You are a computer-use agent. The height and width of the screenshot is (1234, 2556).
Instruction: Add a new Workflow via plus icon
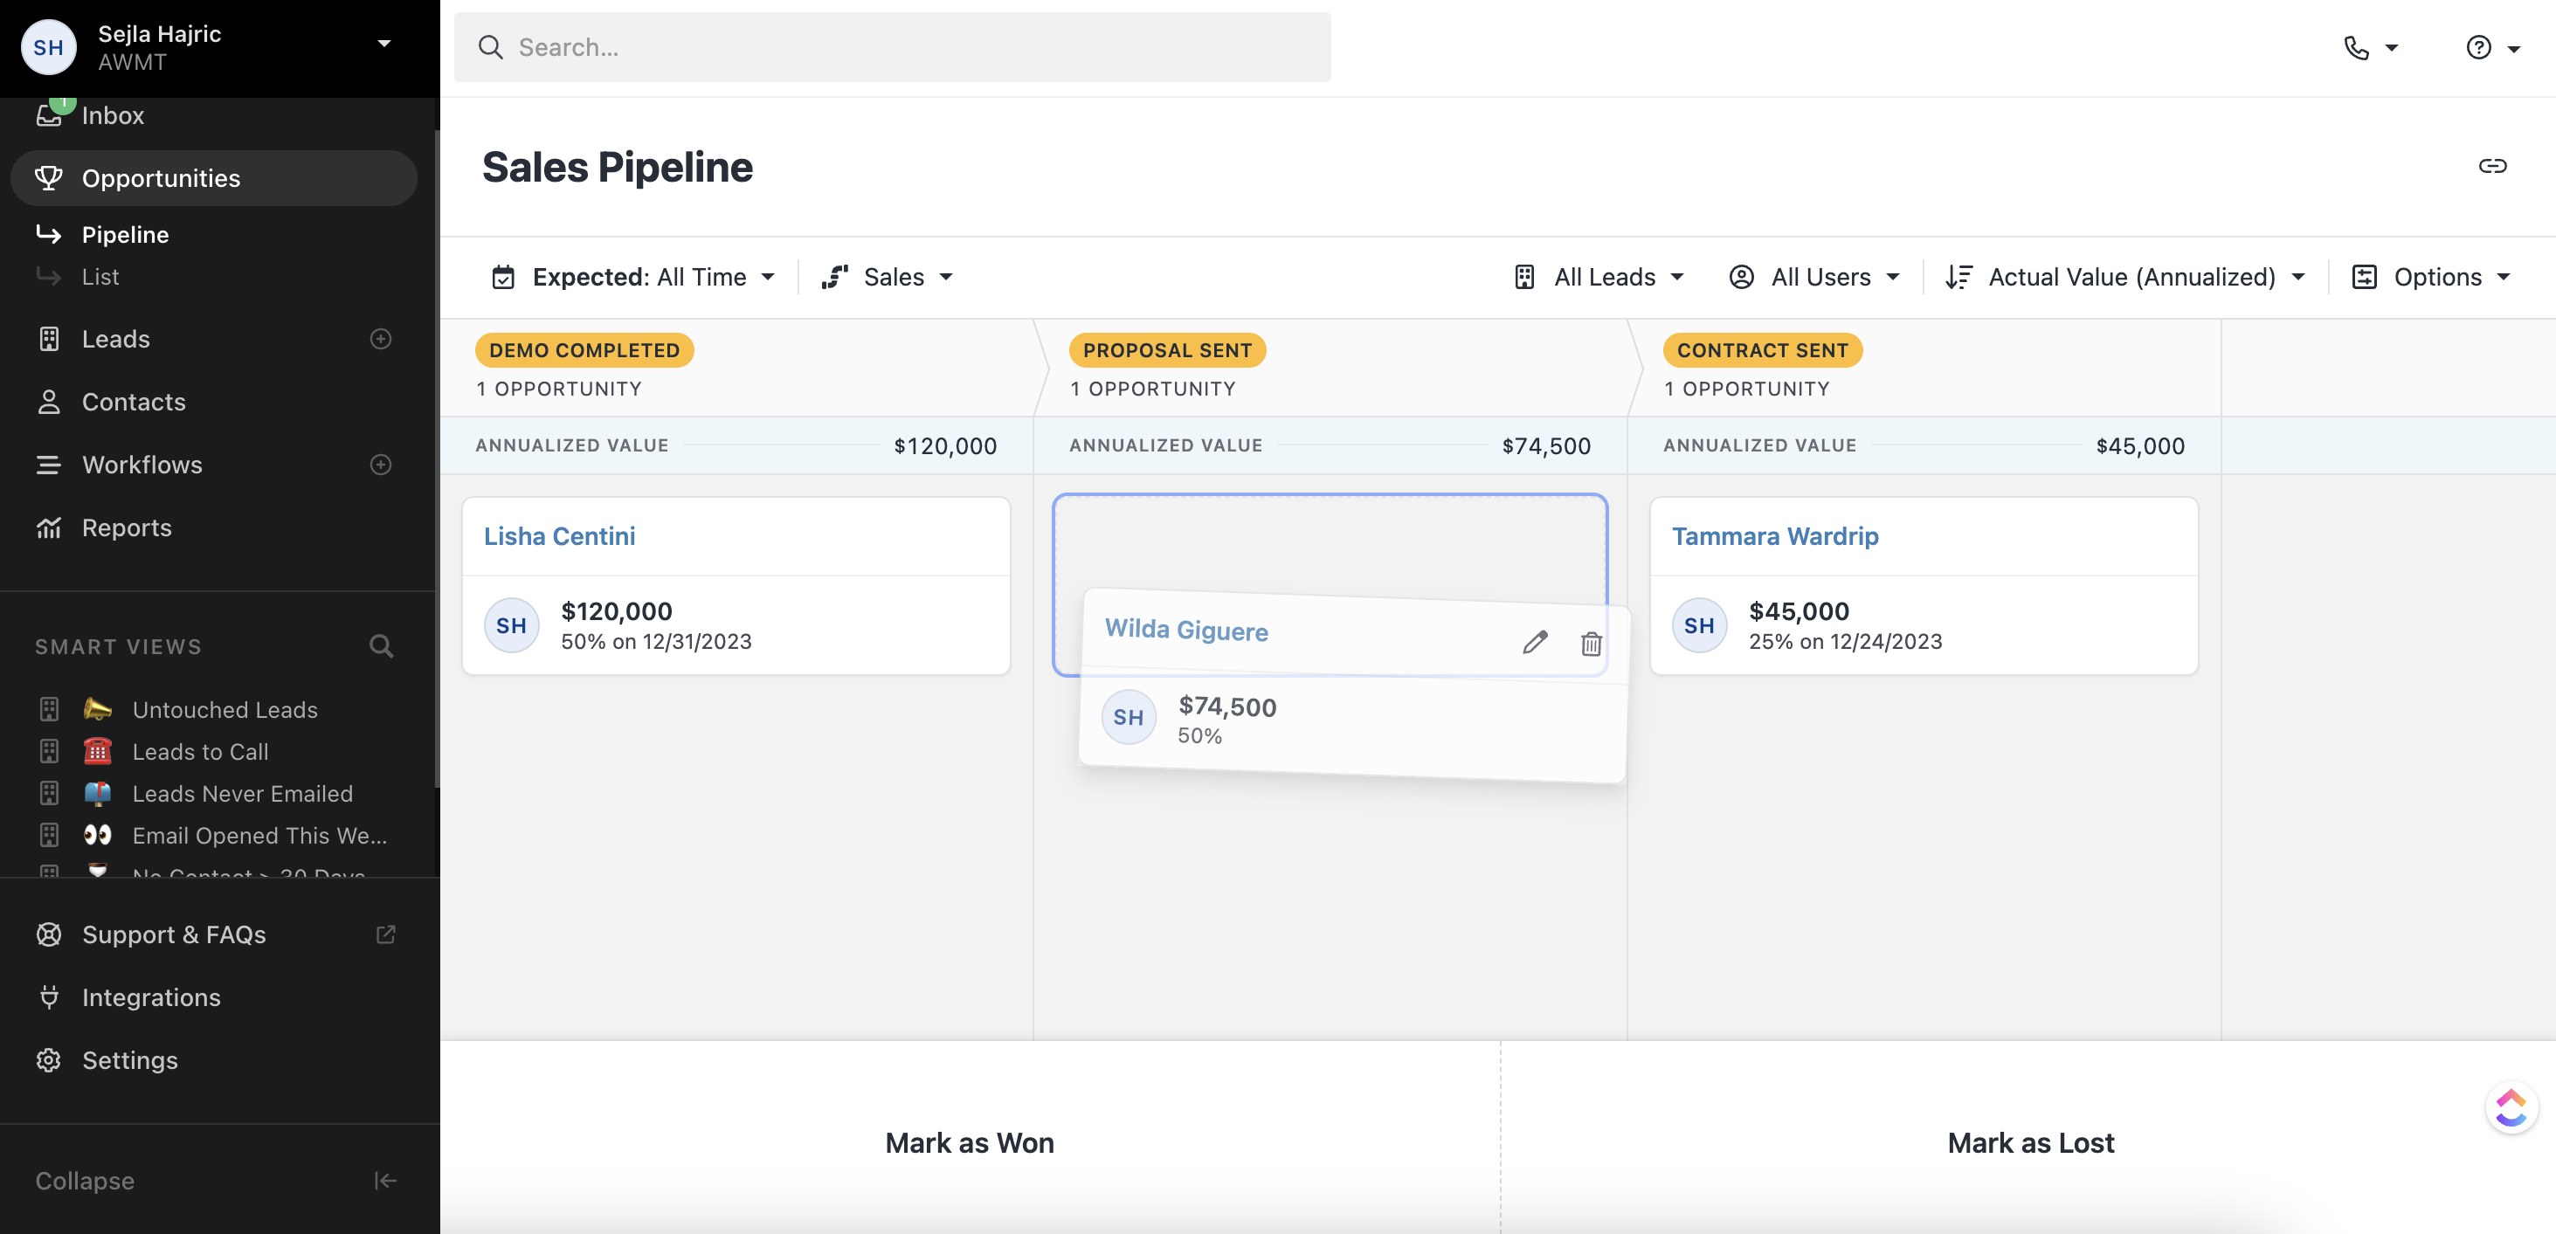coord(381,465)
